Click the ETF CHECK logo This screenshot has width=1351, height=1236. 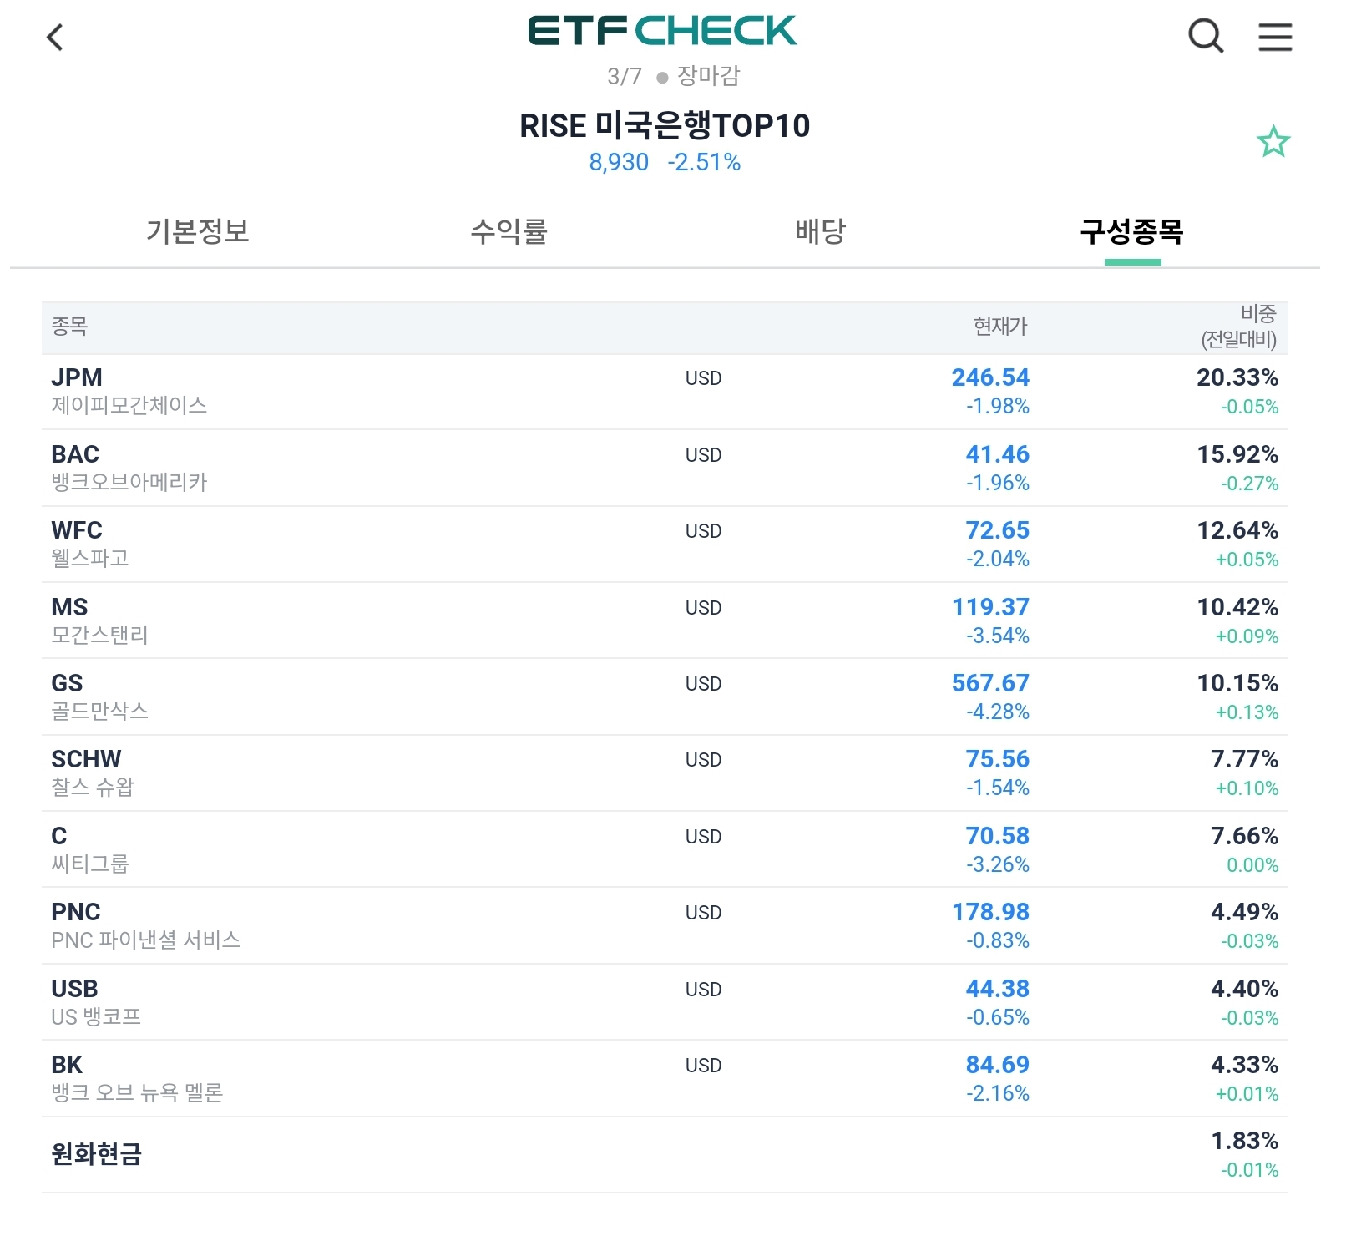663,31
